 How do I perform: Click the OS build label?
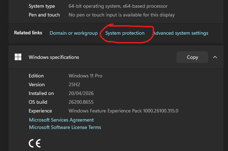click(x=38, y=102)
